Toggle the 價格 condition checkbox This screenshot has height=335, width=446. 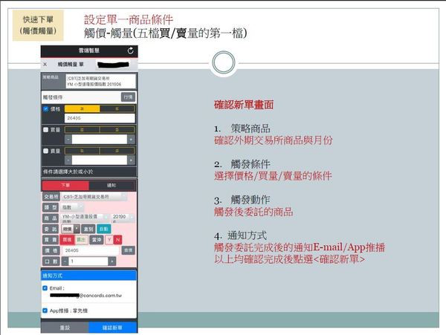(45, 109)
